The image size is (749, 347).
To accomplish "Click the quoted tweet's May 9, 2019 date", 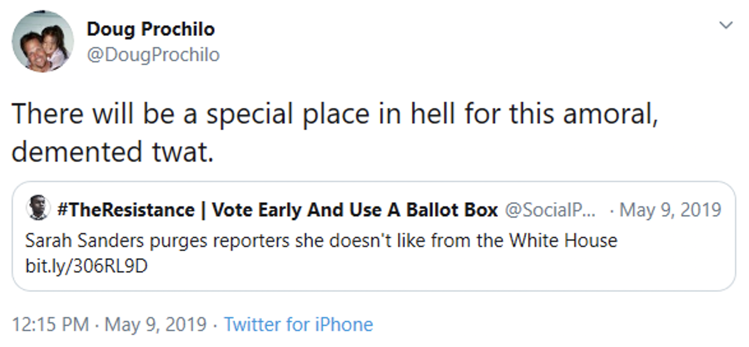I will coord(670,210).
